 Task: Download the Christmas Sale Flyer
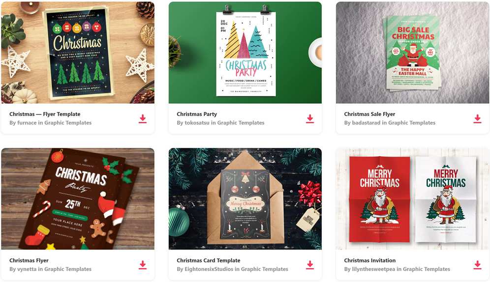tap(477, 118)
